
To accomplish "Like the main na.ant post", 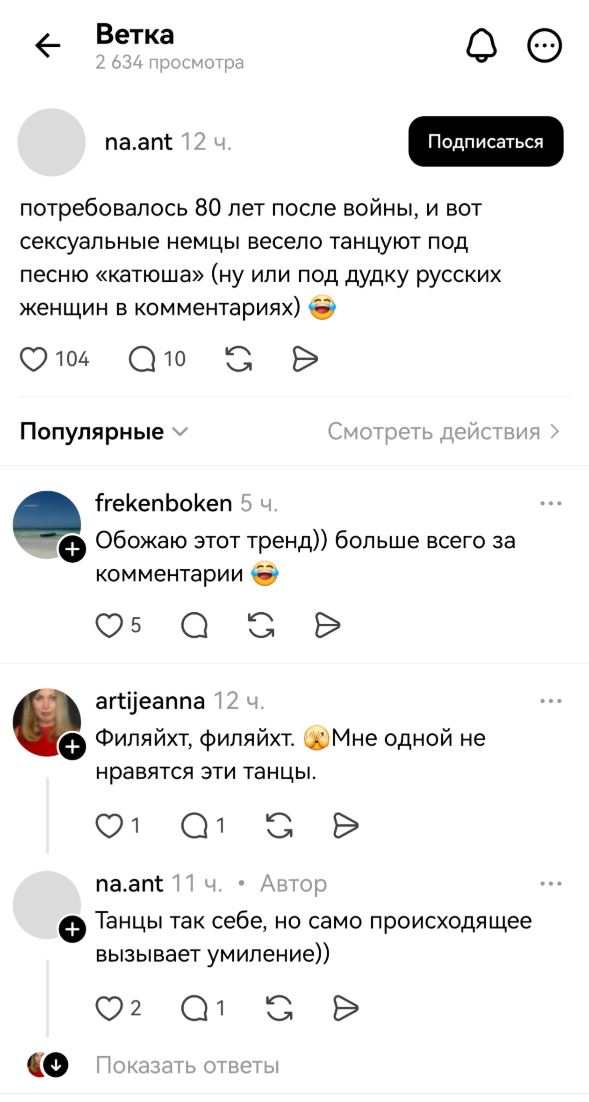I will 34,359.
